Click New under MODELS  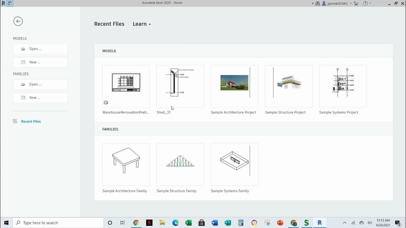[40, 62]
